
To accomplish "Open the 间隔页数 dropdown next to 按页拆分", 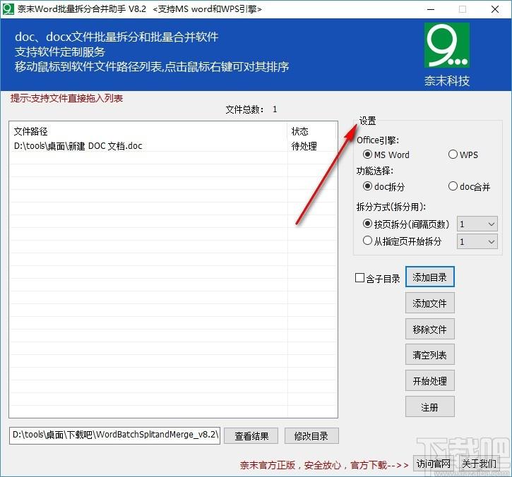I will [x=477, y=224].
